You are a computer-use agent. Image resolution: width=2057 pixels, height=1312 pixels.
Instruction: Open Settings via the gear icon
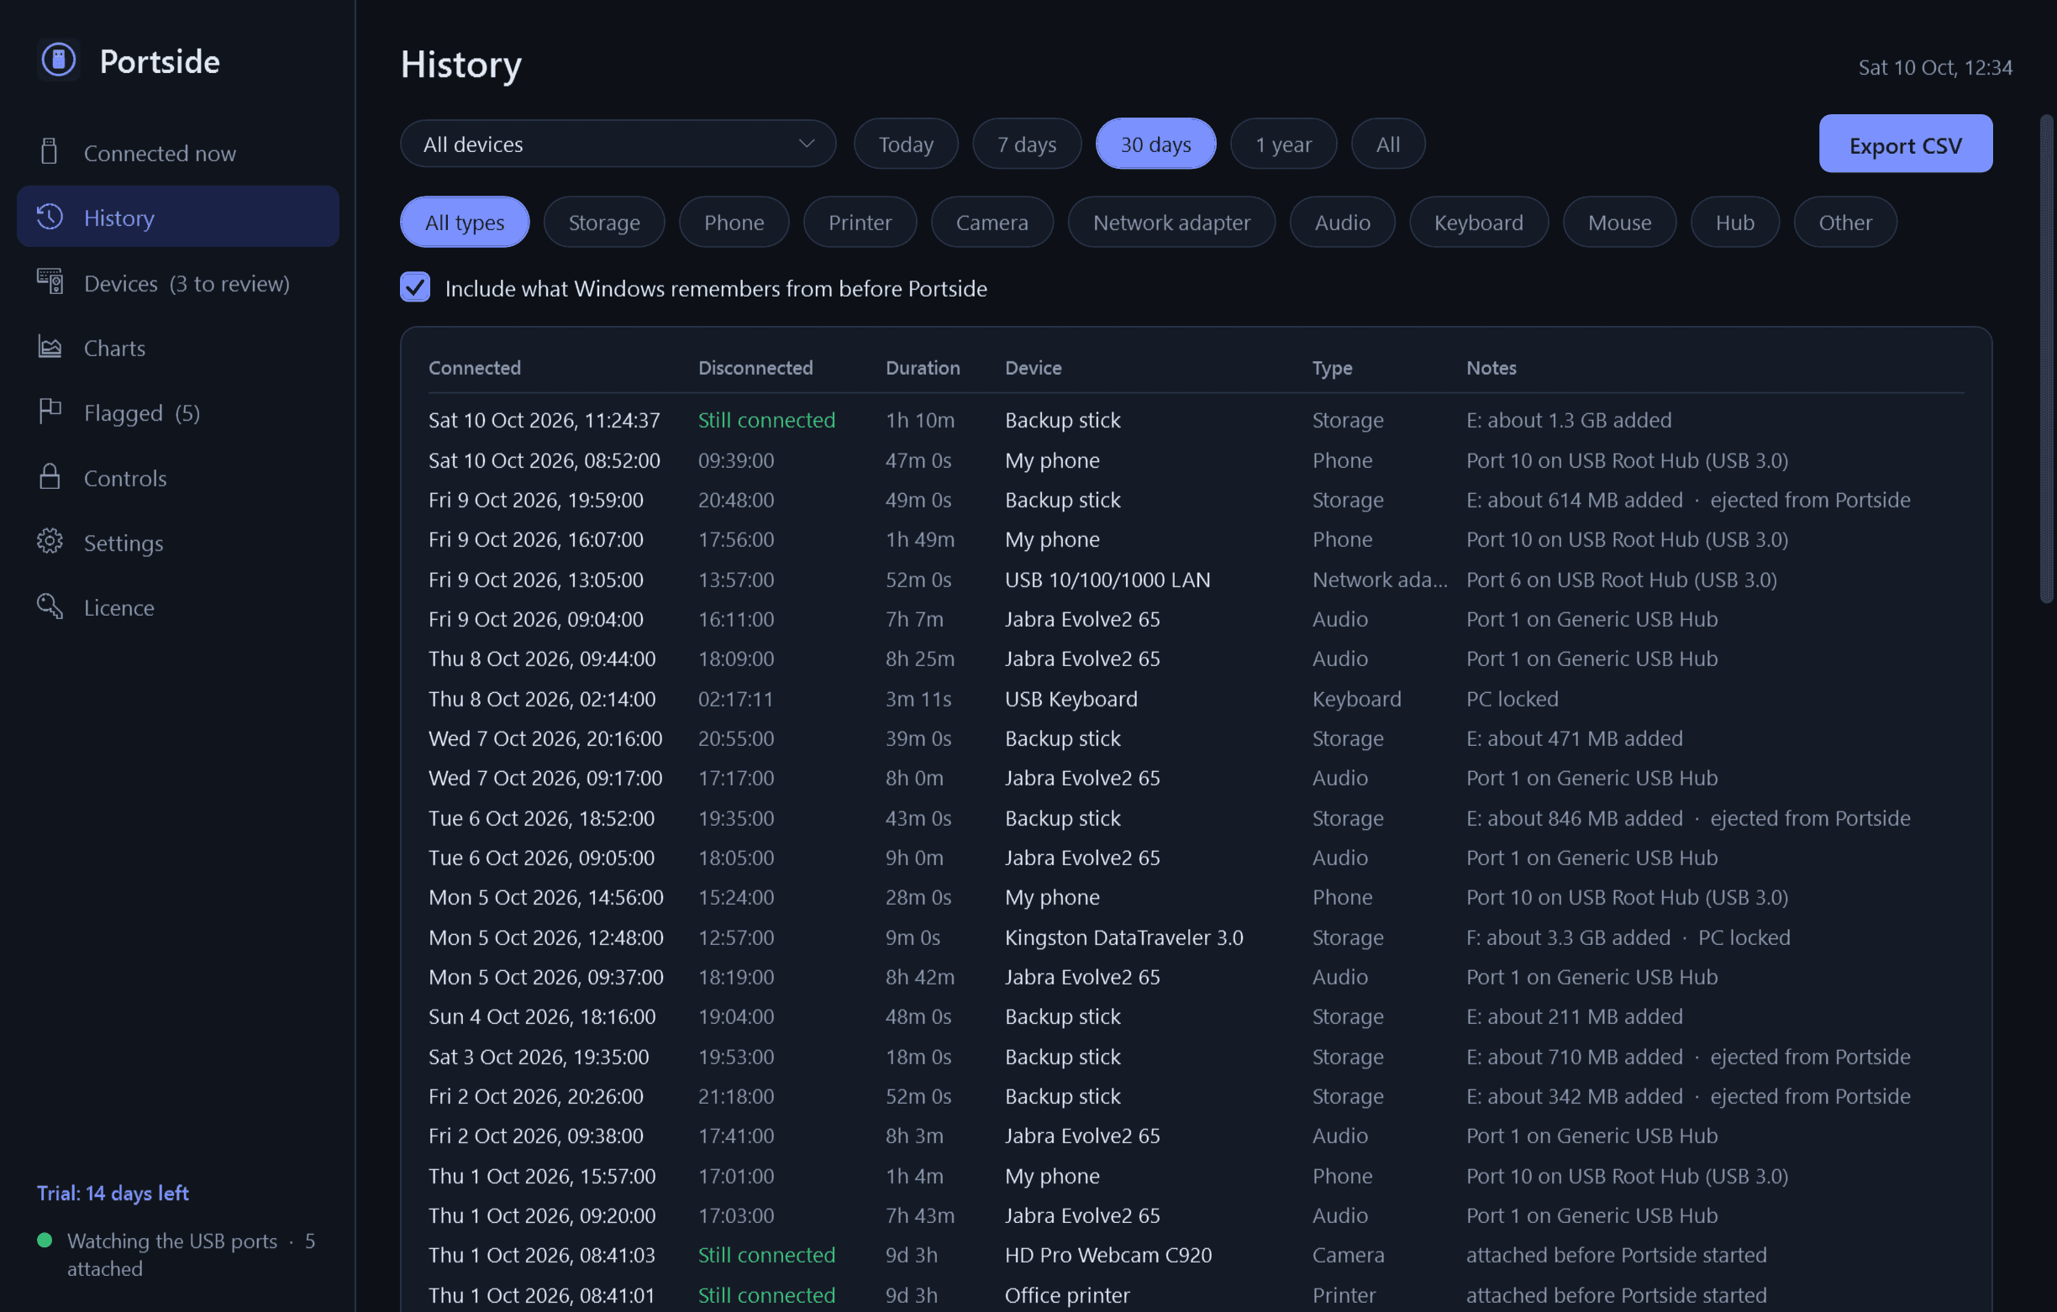tap(50, 542)
